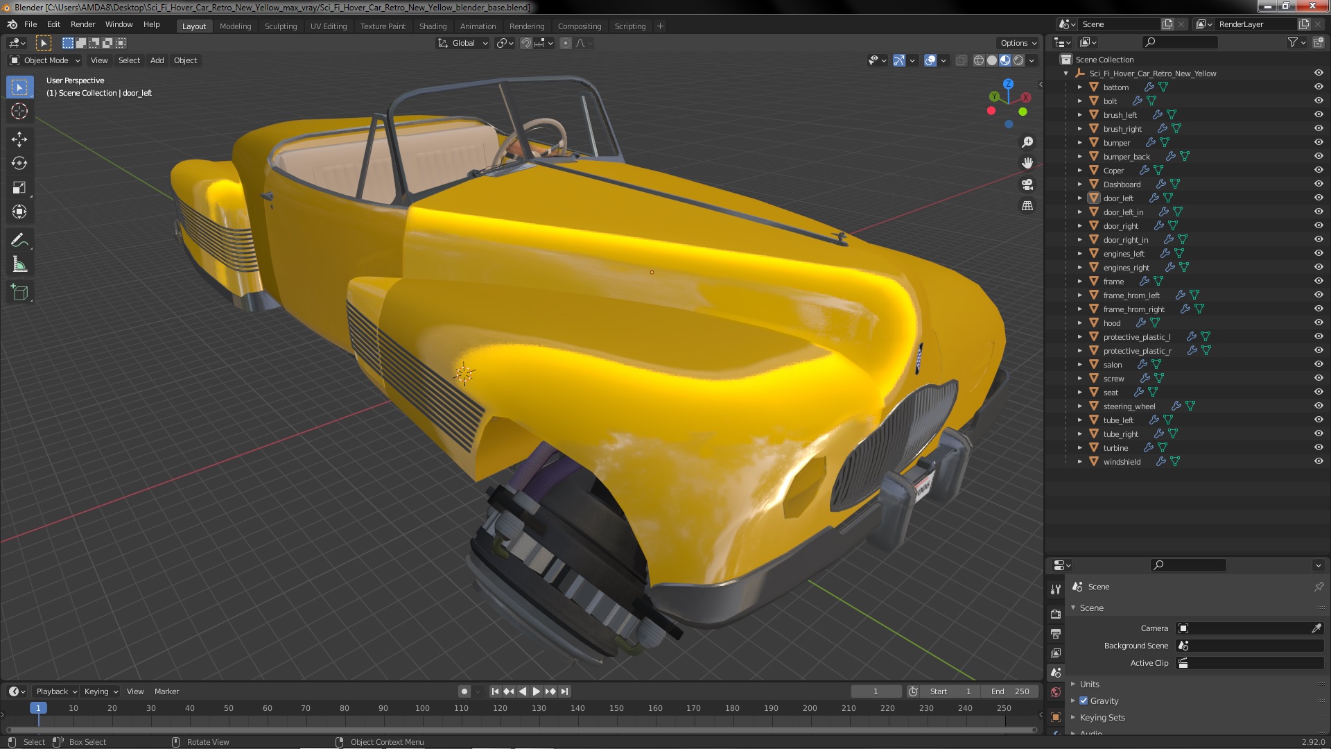
Task: Switch to the Shading workspace tab
Action: coord(433,26)
